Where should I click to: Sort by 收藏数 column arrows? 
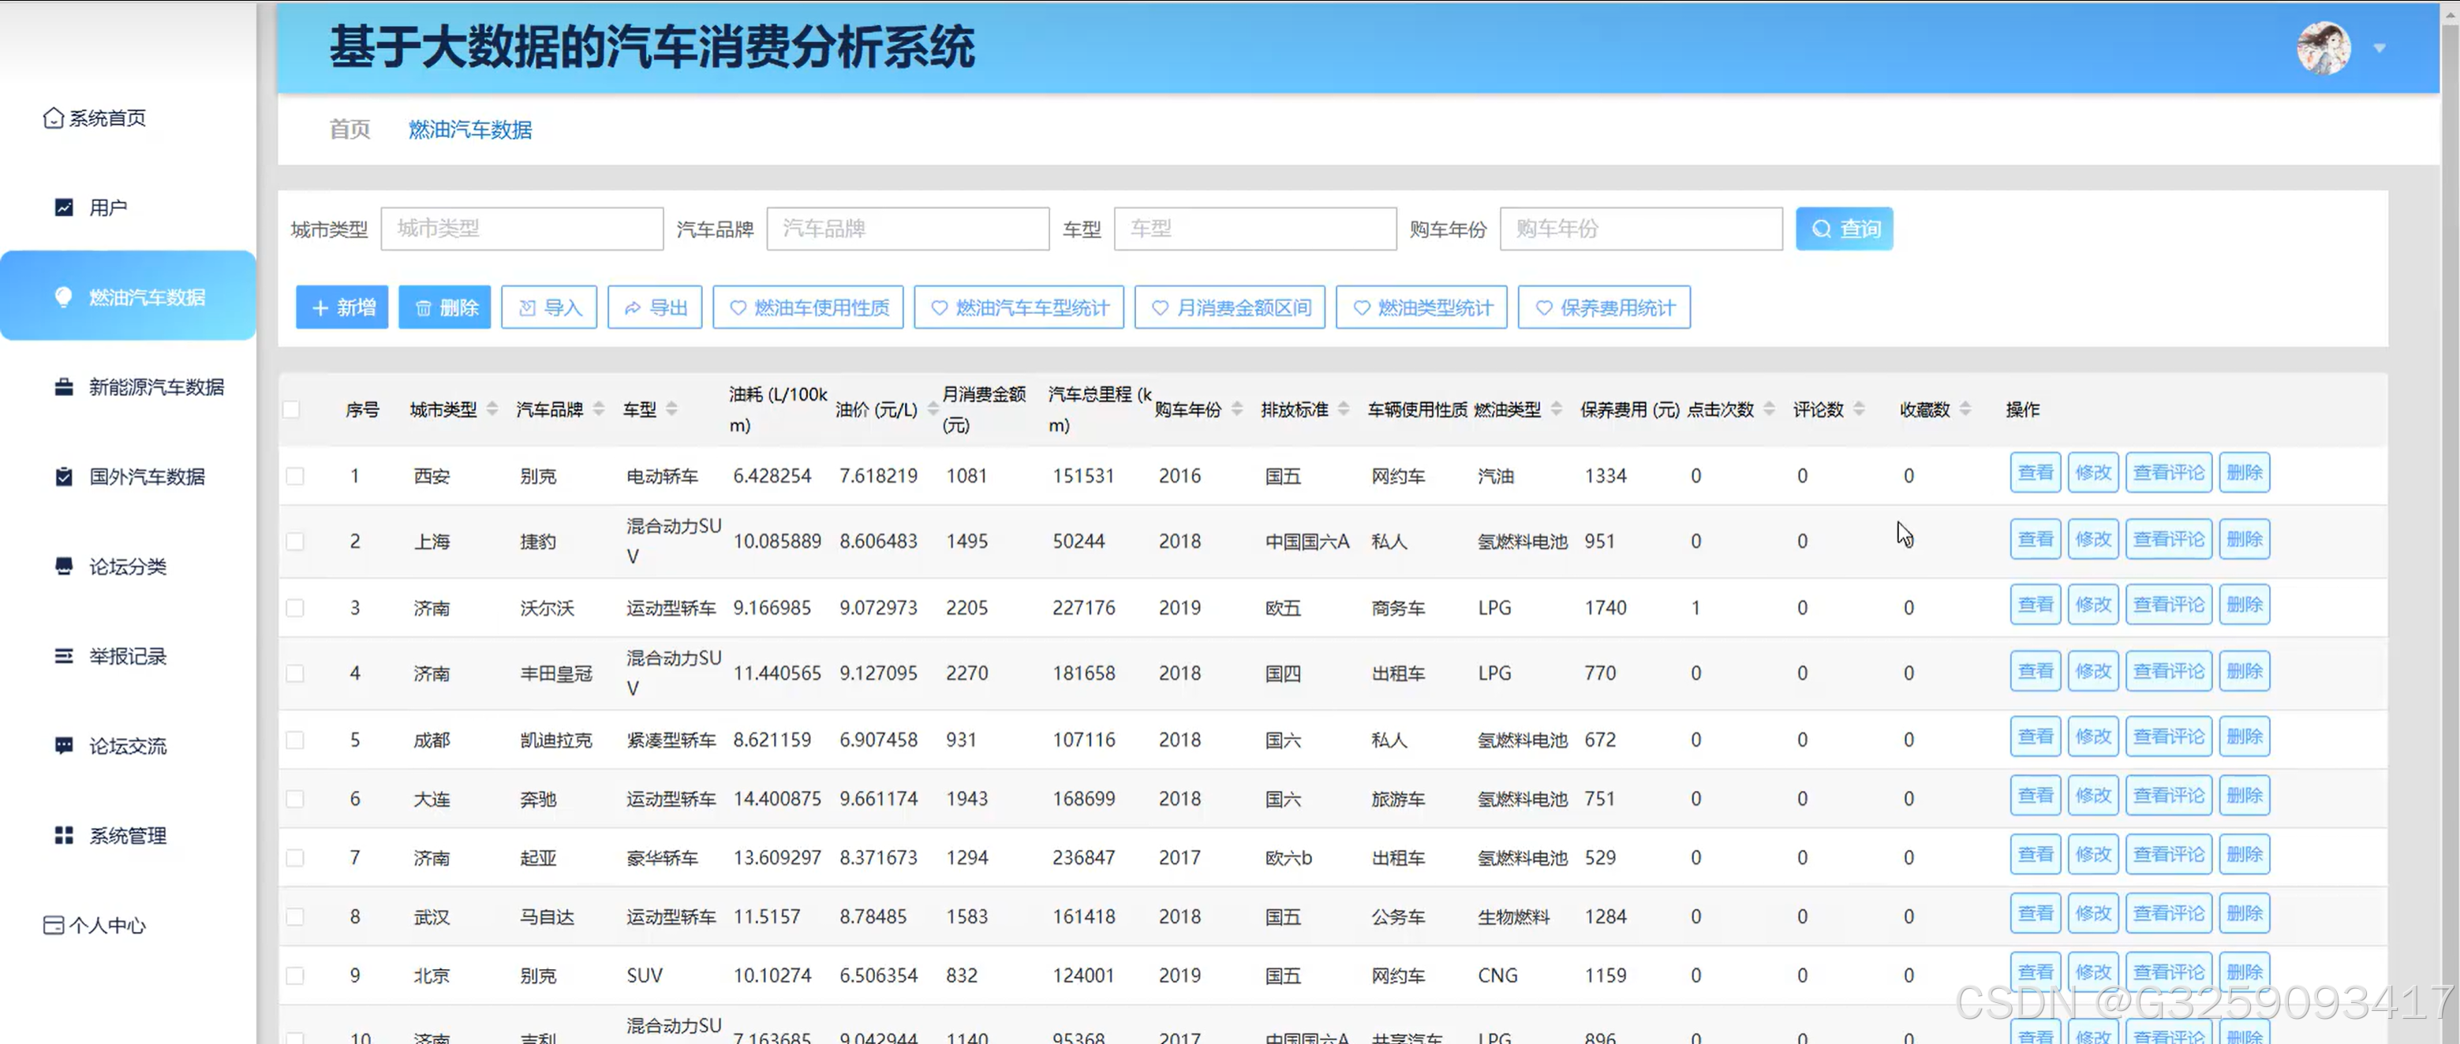tap(1965, 409)
